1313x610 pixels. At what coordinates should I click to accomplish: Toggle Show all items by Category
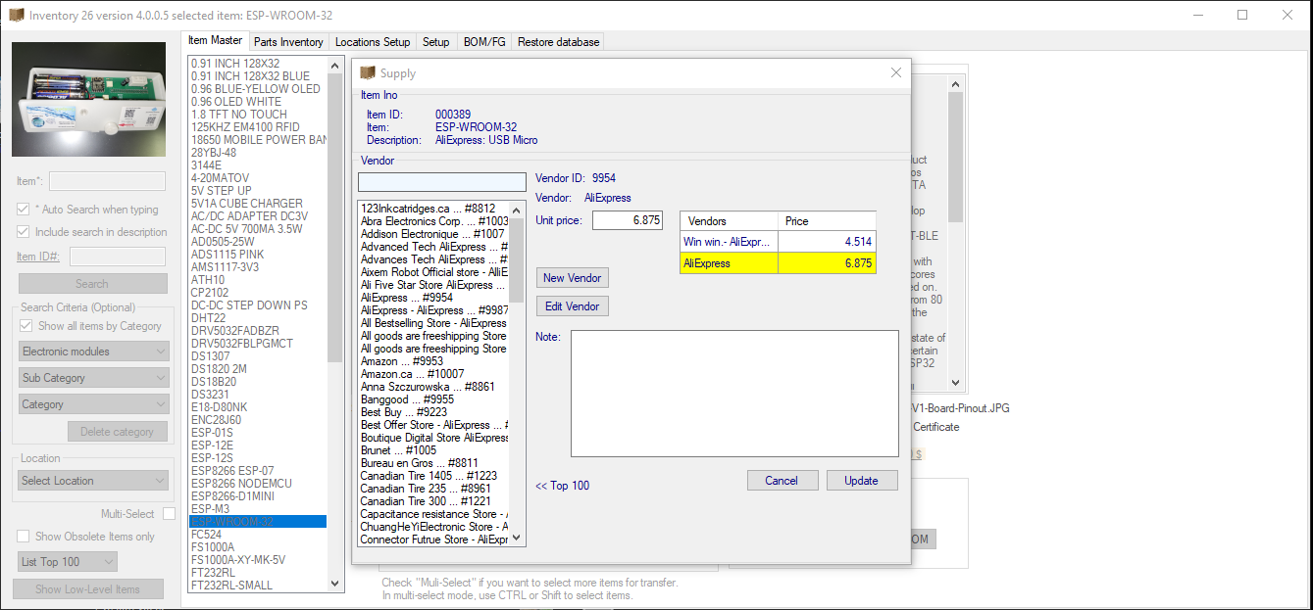[x=26, y=326]
